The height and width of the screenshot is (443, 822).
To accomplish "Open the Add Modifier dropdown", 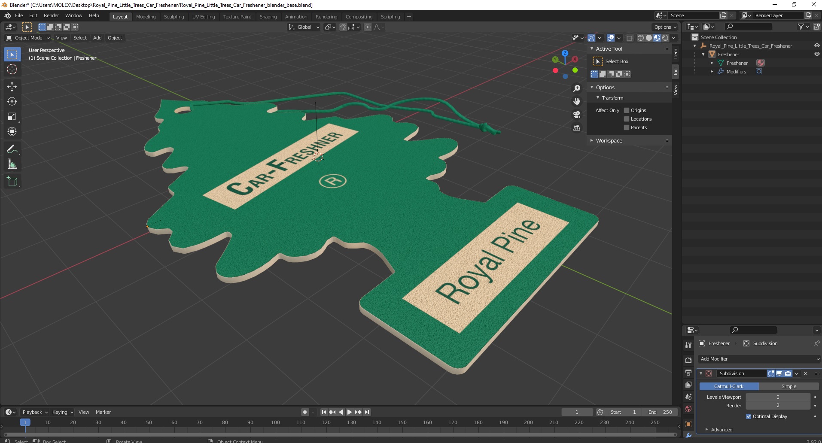I will 759,359.
